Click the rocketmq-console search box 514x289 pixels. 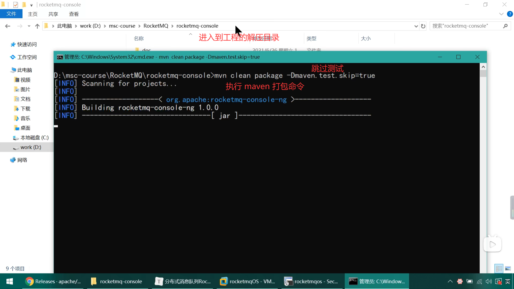(x=466, y=26)
